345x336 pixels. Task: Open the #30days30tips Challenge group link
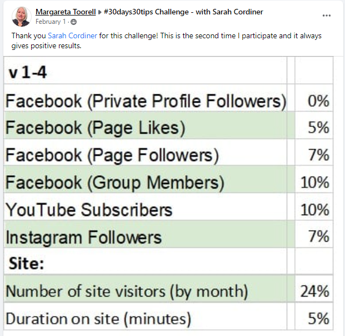pos(183,12)
